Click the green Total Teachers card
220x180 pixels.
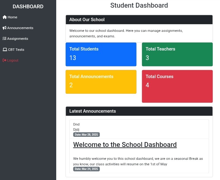[177, 54]
